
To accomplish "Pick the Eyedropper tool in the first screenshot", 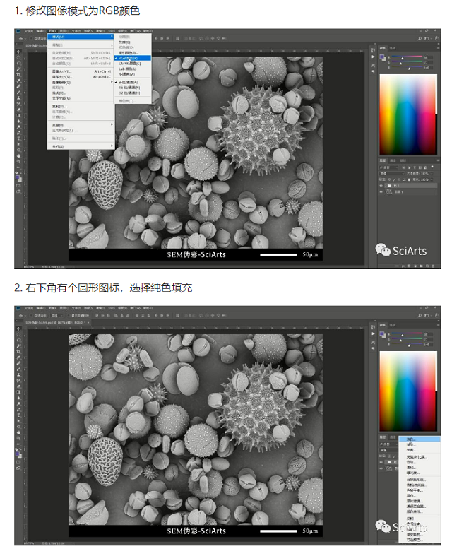I will (18, 81).
